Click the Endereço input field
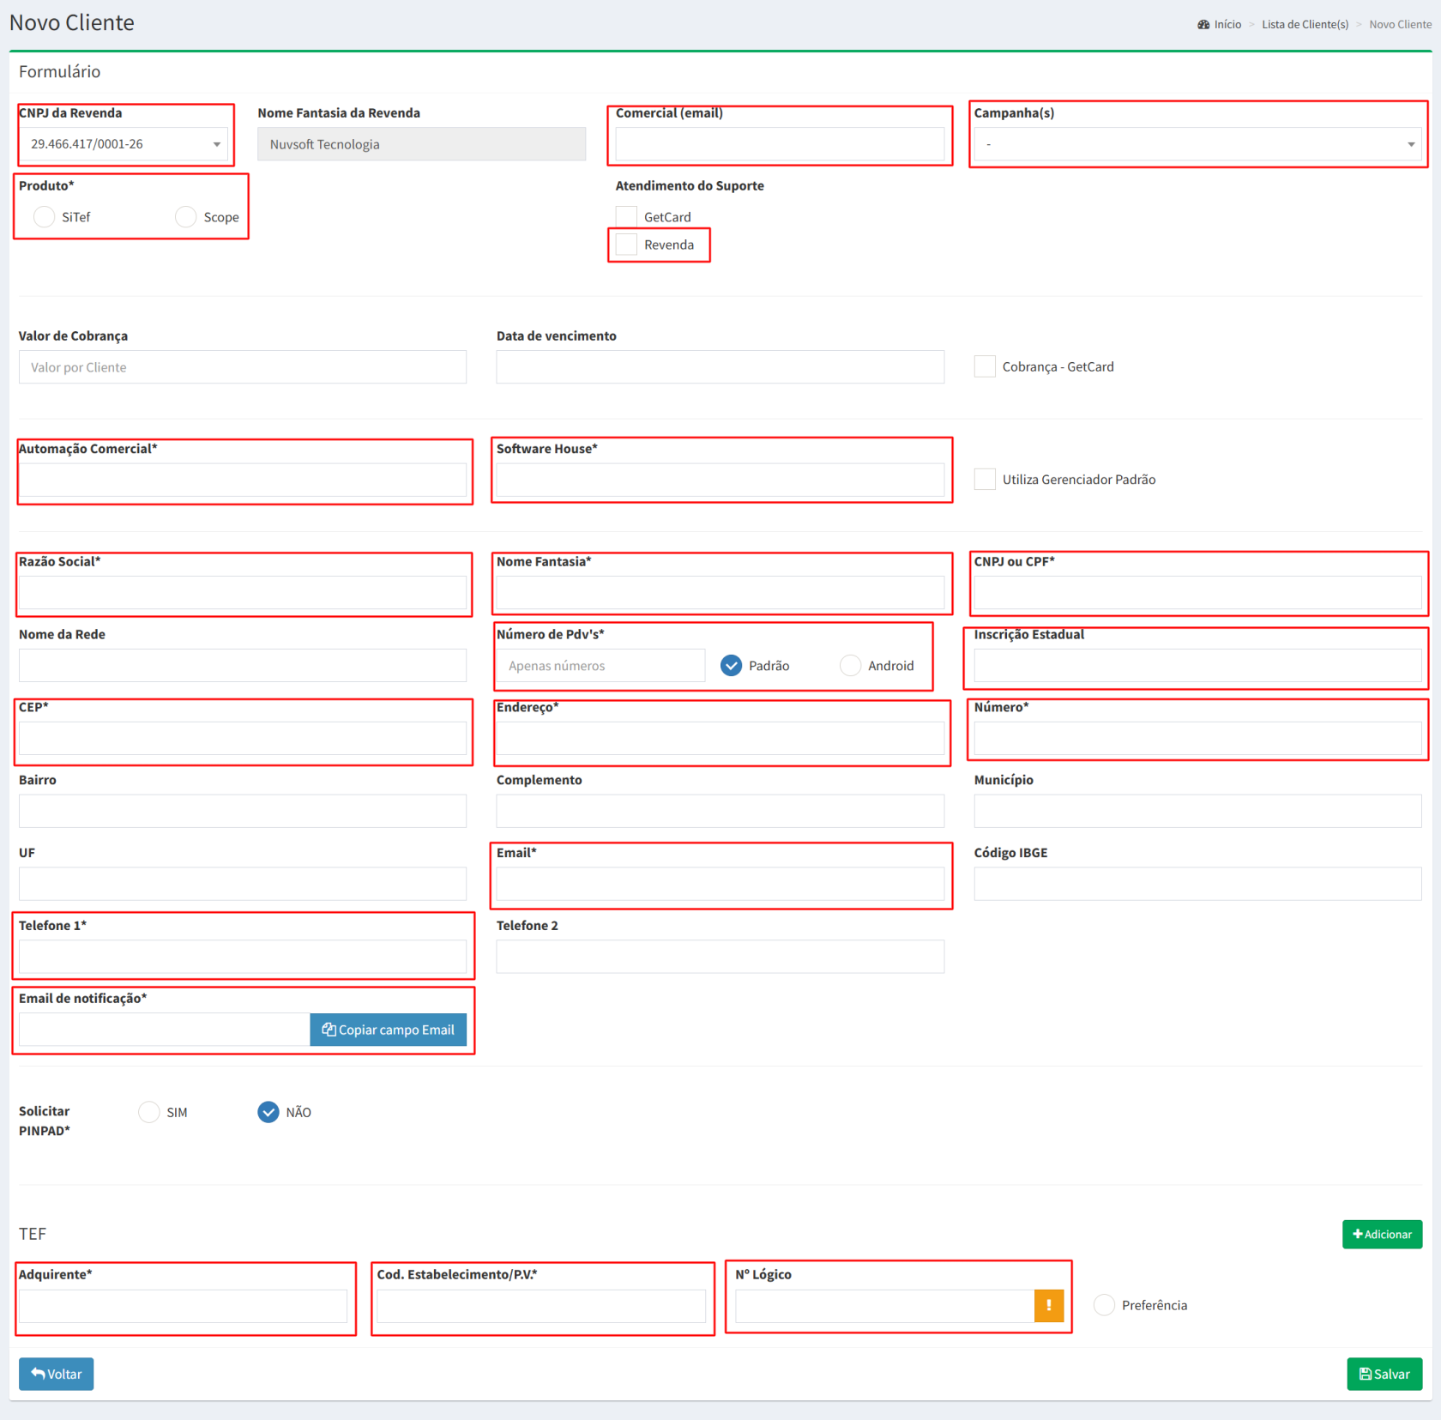Screen dimensions: 1441x1420 click(720, 738)
